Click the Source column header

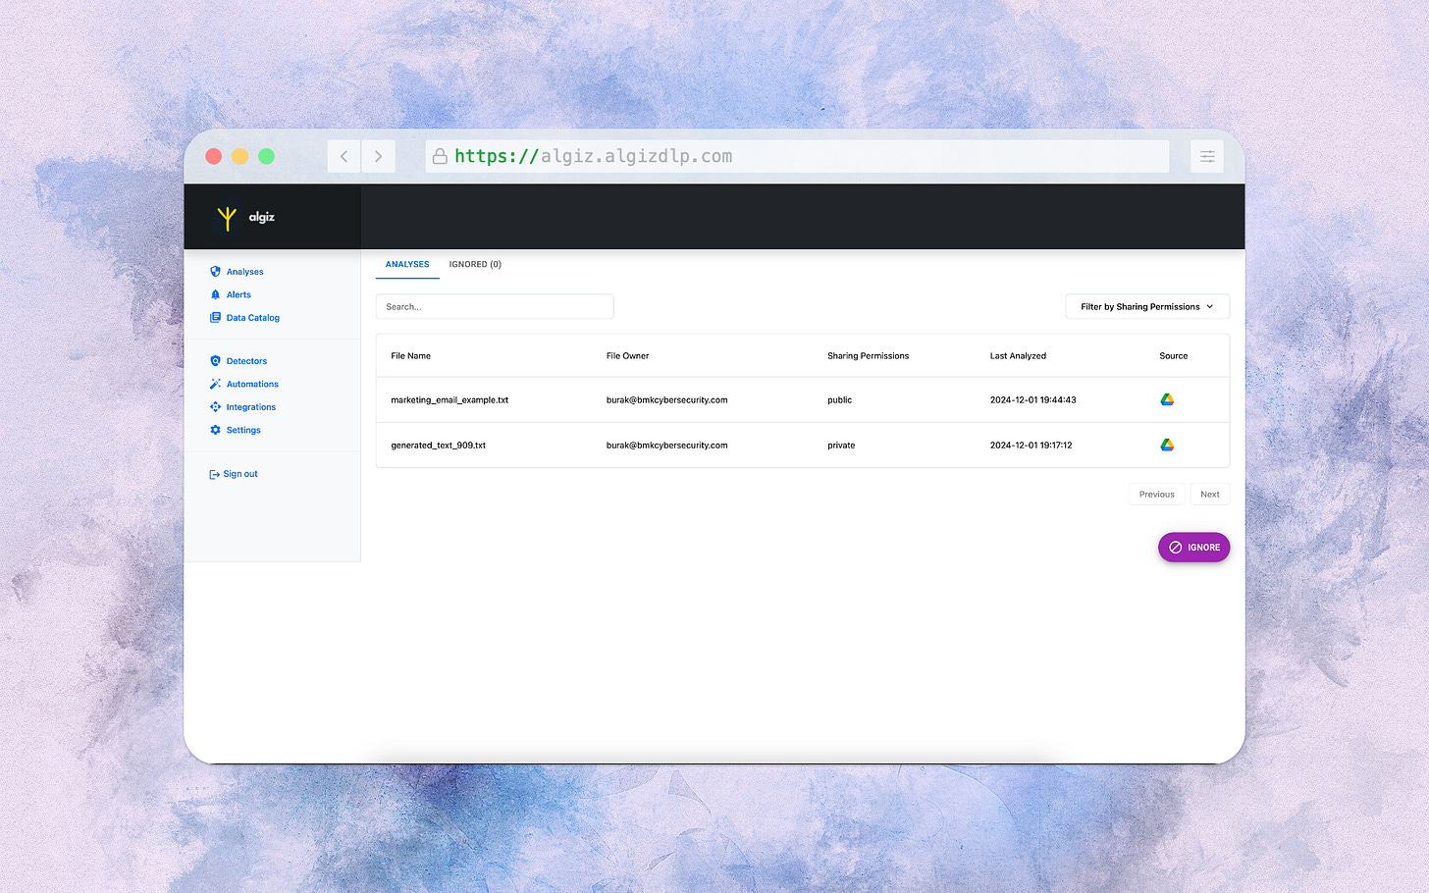coord(1174,356)
